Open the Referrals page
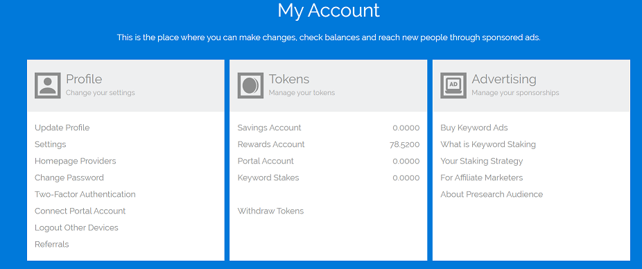642x269 pixels. coord(52,245)
